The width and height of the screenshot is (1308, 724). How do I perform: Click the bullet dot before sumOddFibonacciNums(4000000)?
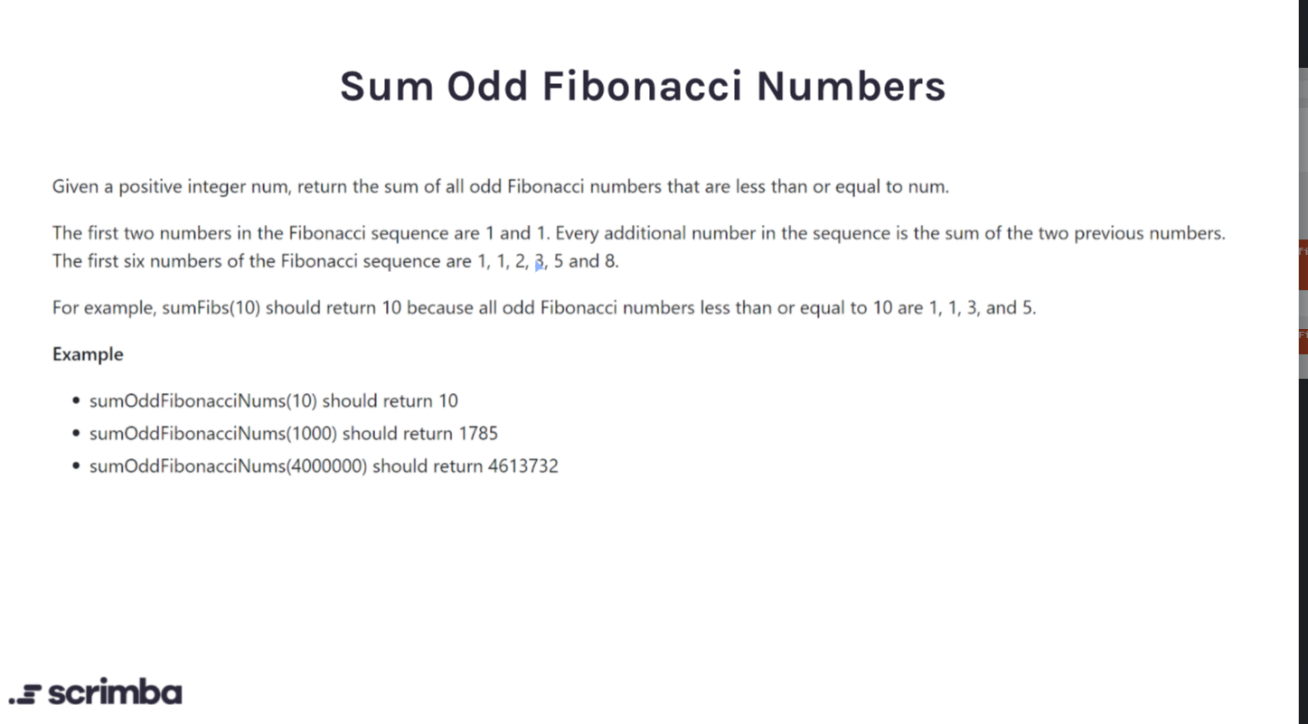tap(76, 466)
